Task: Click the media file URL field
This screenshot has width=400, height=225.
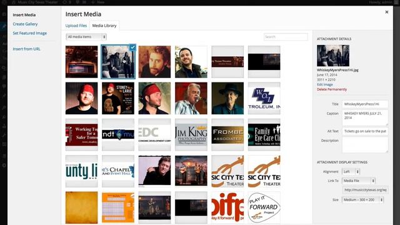Action: (x=365, y=190)
